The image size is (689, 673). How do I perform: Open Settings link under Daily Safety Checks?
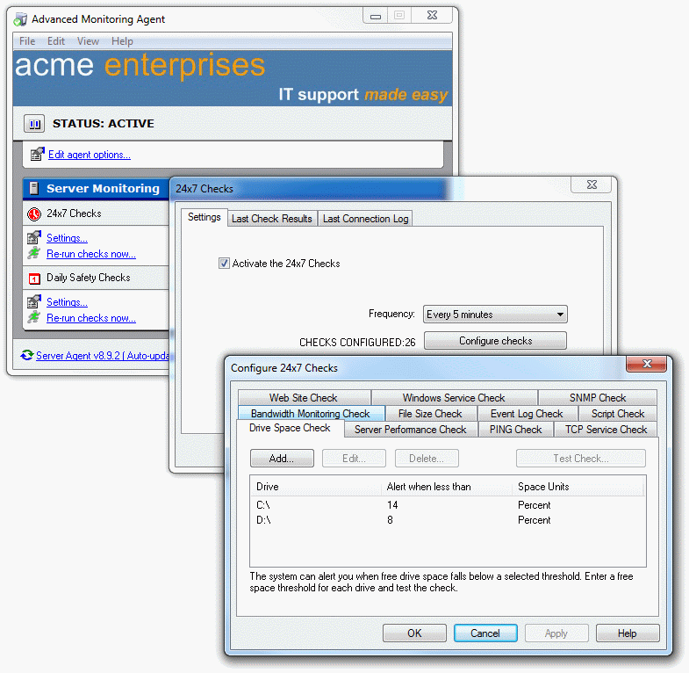(67, 302)
